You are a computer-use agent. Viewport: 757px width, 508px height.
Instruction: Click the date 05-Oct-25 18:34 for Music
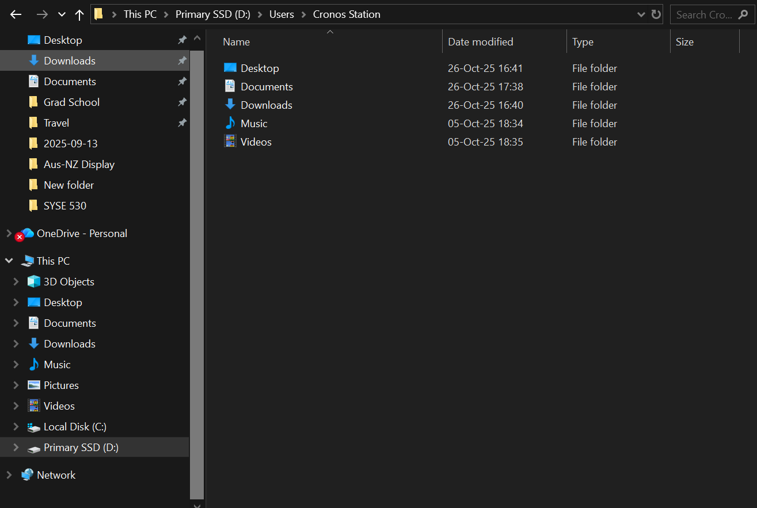coord(485,123)
